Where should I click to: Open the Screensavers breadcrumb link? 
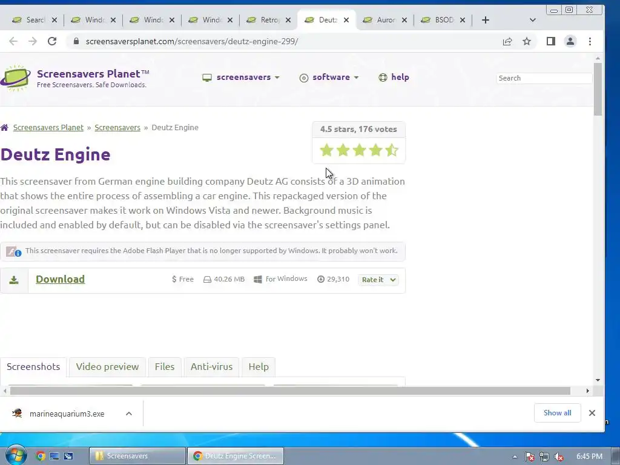pyautogui.click(x=117, y=127)
